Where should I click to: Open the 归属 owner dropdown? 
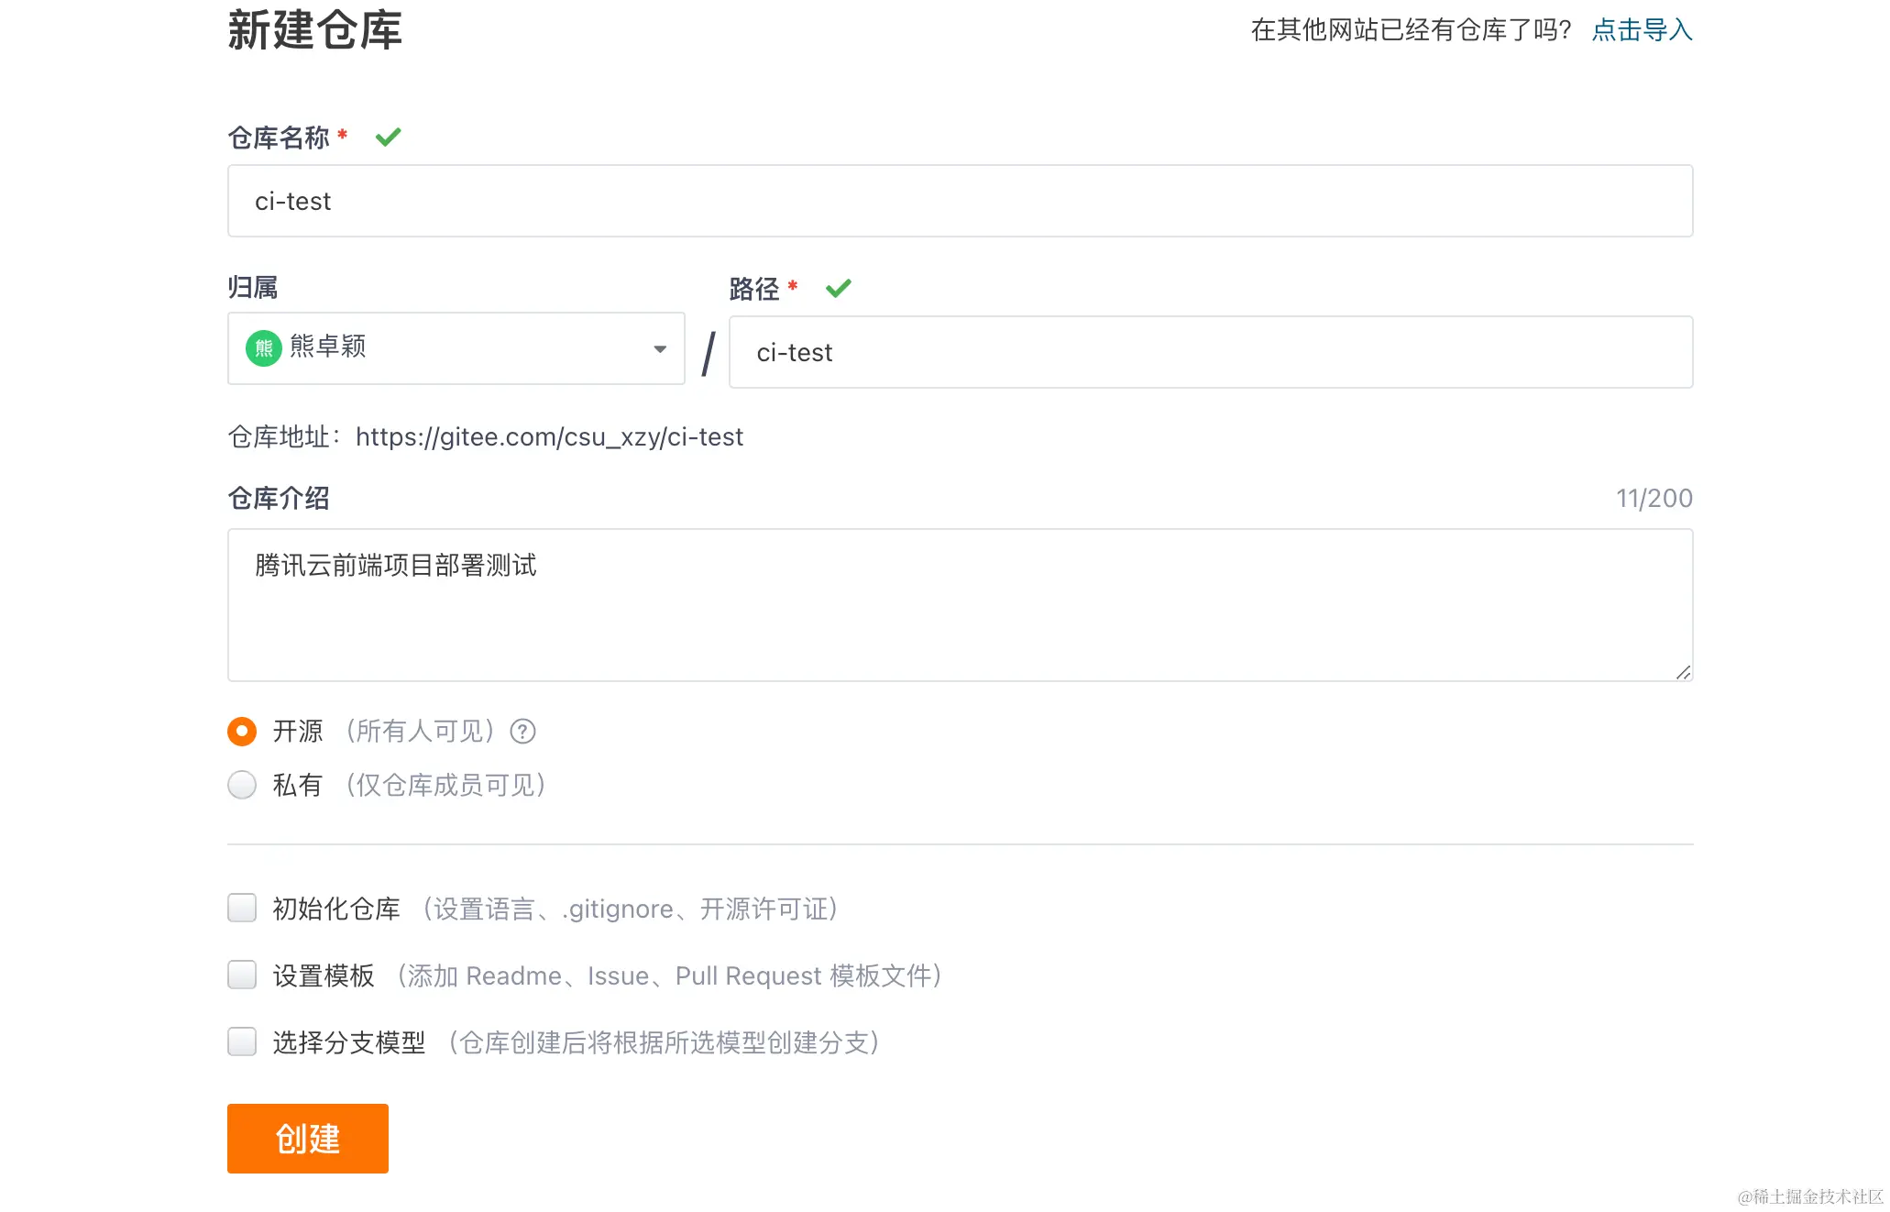click(659, 349)
